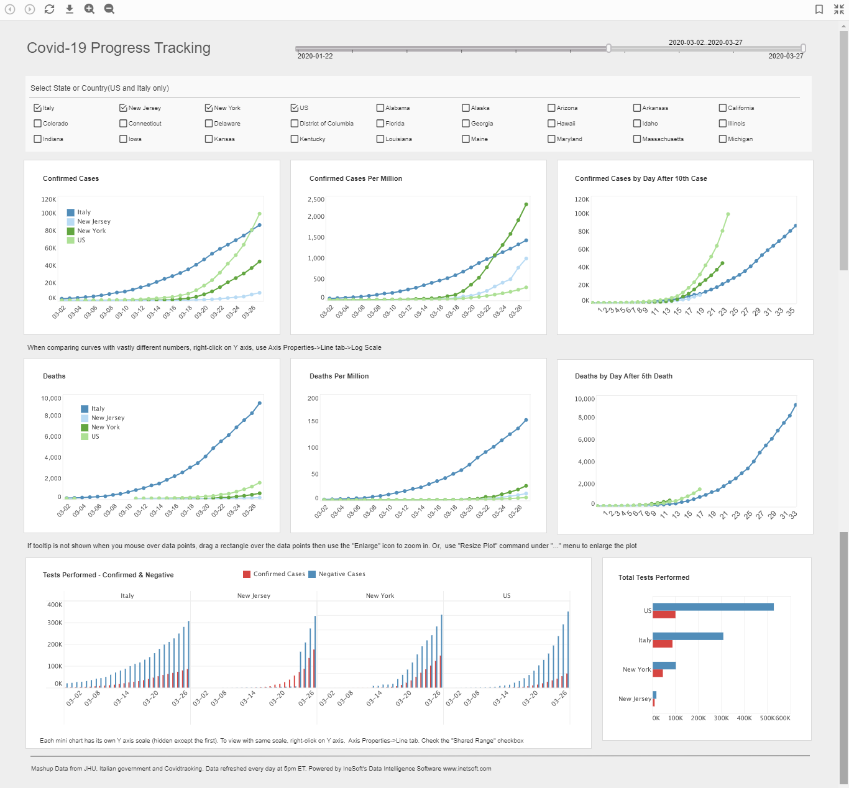This screenshot has width=849, height=788.
Task: Click the date range slider end handle
Action: 803,48
